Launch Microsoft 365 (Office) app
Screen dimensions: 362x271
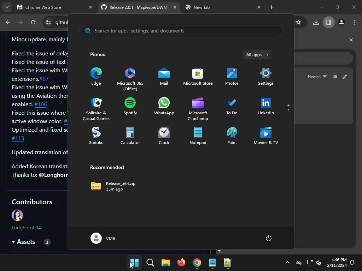[x=130, y=79]
